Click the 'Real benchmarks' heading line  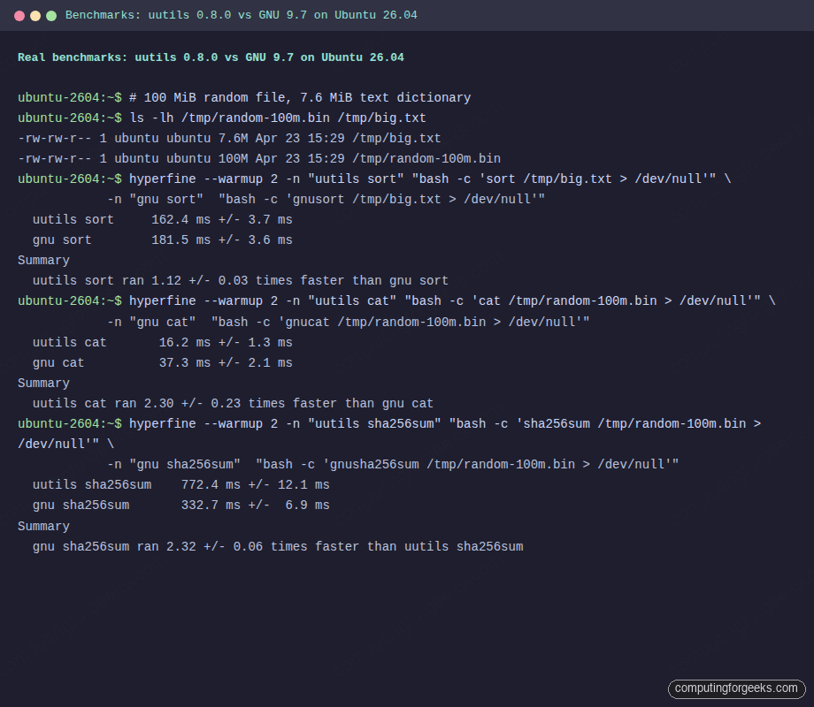(211, 57)
